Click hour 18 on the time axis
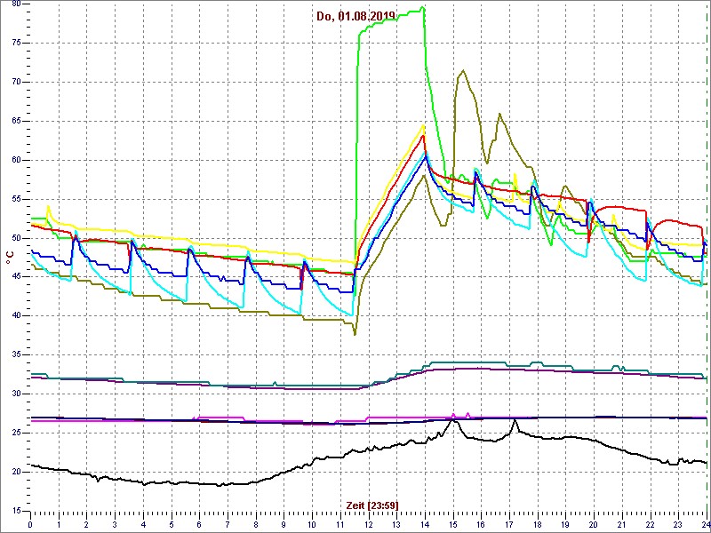 pos(538,524)
